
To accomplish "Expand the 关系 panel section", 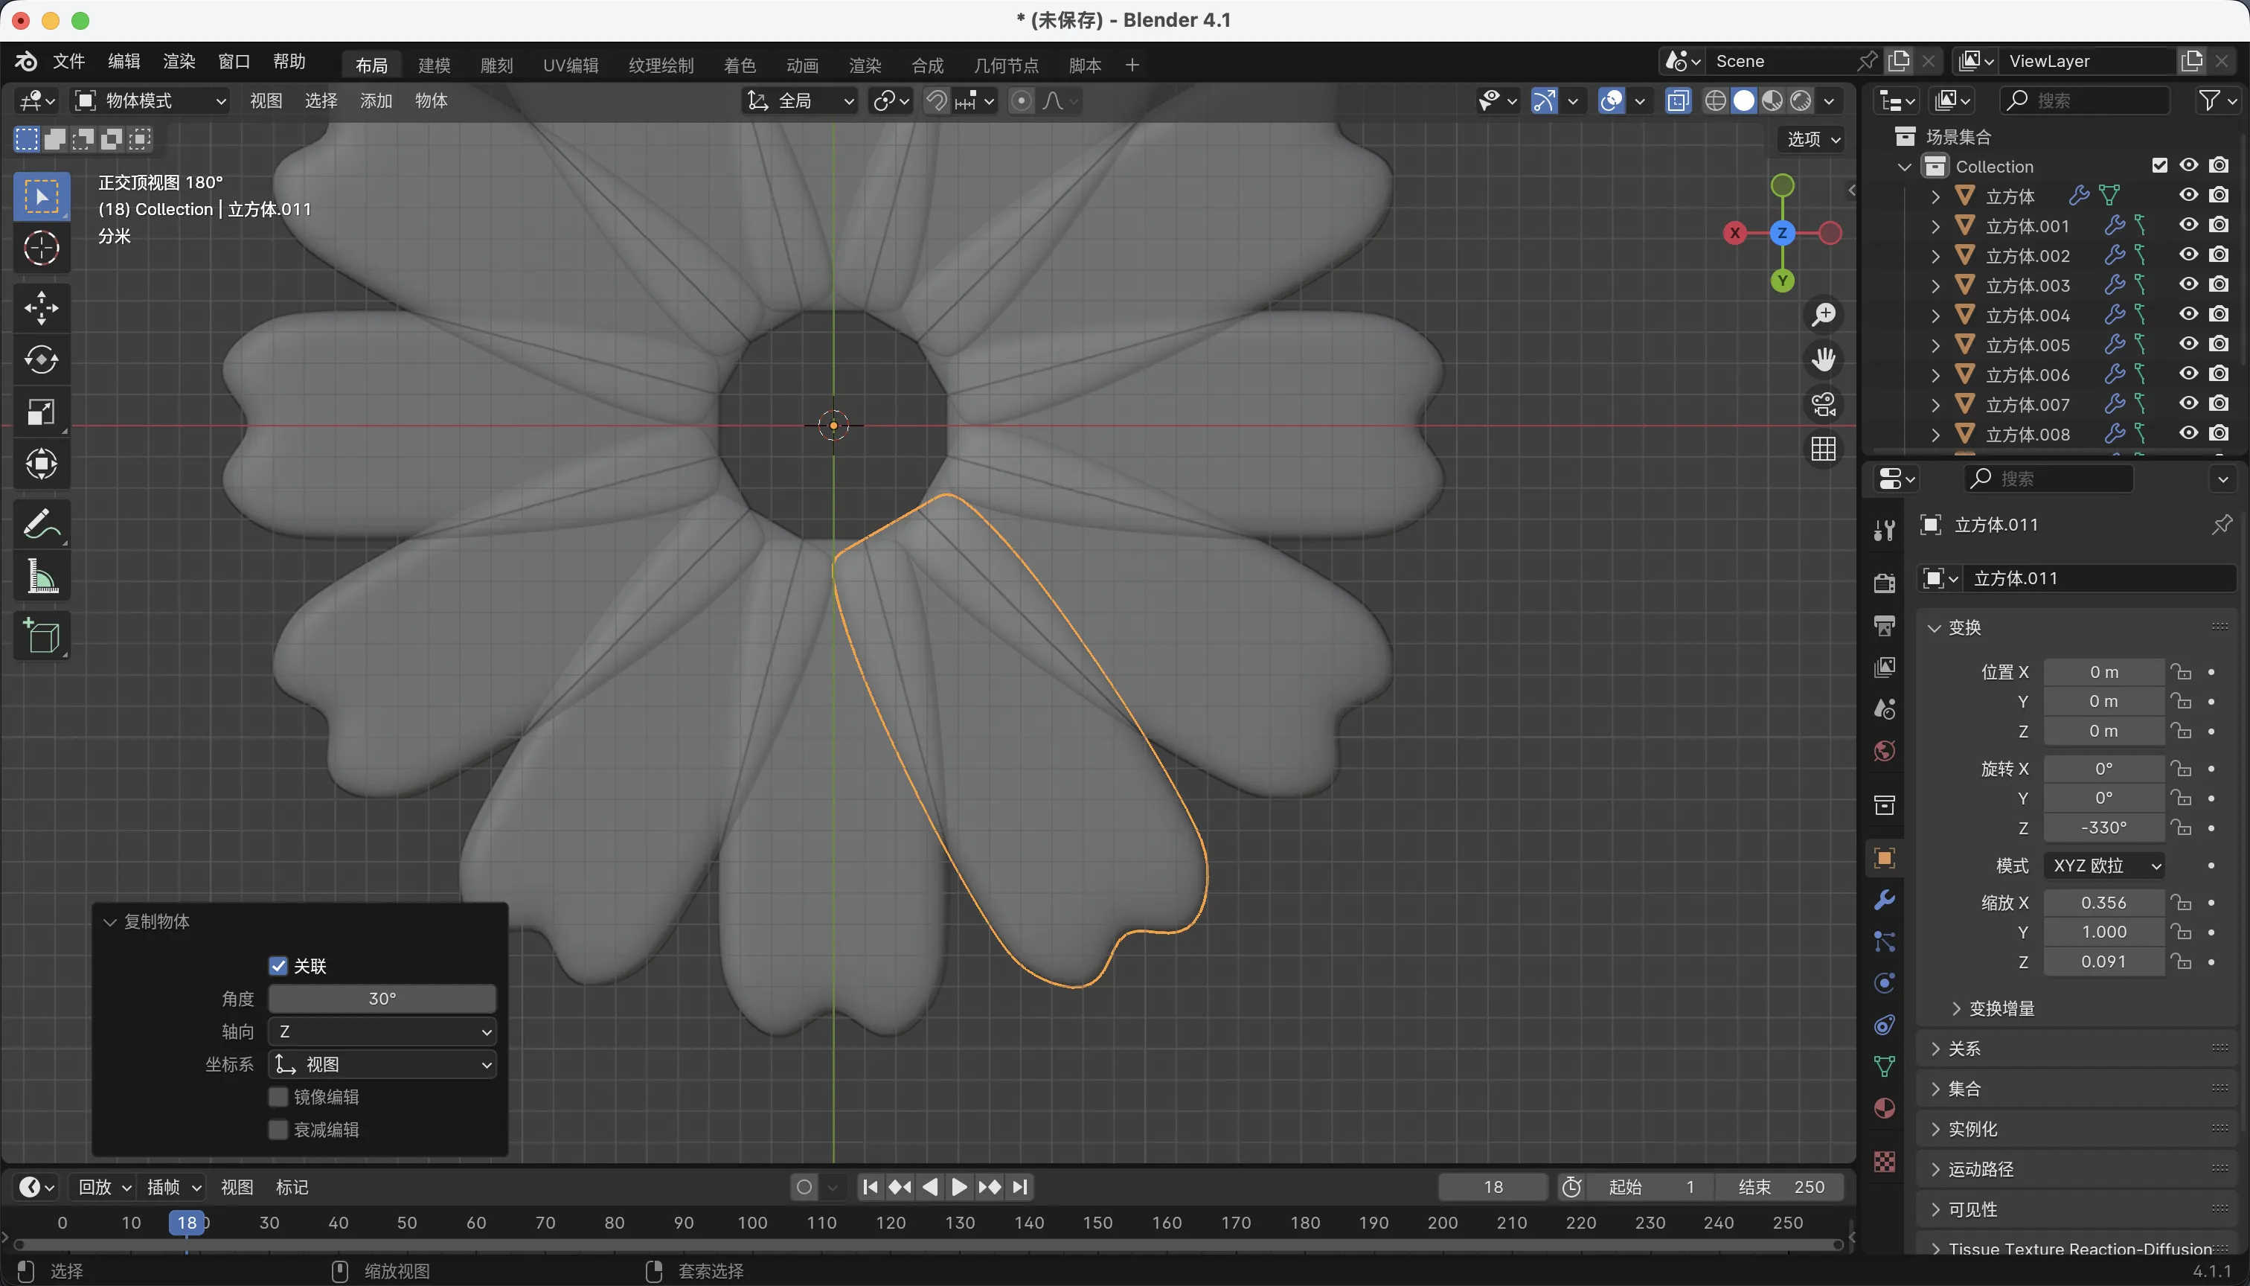I will coord(1965,1049).
